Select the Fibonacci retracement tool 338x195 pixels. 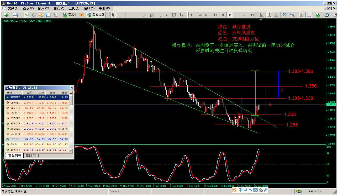click(x=159, y=15)
